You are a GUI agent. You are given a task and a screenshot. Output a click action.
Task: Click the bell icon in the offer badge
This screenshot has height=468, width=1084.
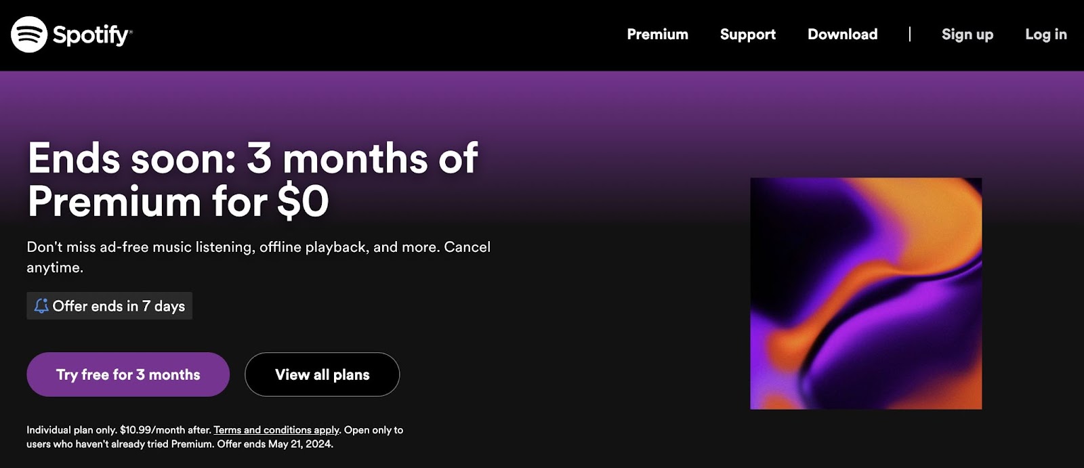pos(42,305)
